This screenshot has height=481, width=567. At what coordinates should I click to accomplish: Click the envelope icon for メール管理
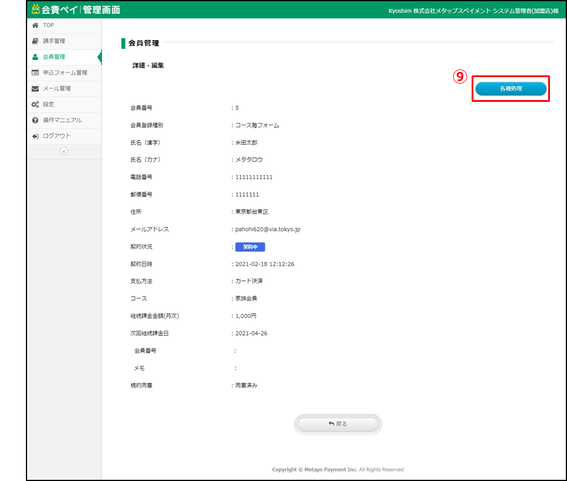[x=35, y=89]
